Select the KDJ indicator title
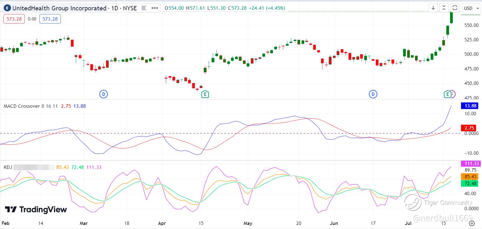Viewport: 482px width, 229px height. point(8,167)
